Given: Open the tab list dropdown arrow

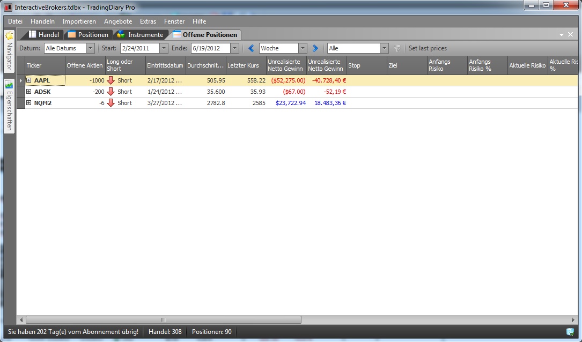Looking at the screenshot, I should pos(562,34).
